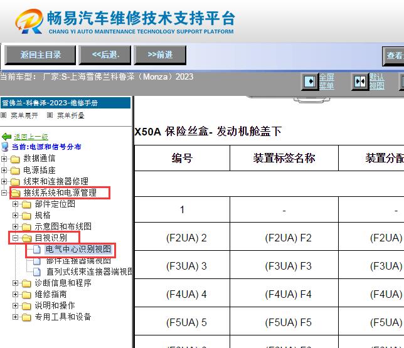Collapse the 目视识别 node
This screenshot has width=404, height=348.
coord(15,238)
